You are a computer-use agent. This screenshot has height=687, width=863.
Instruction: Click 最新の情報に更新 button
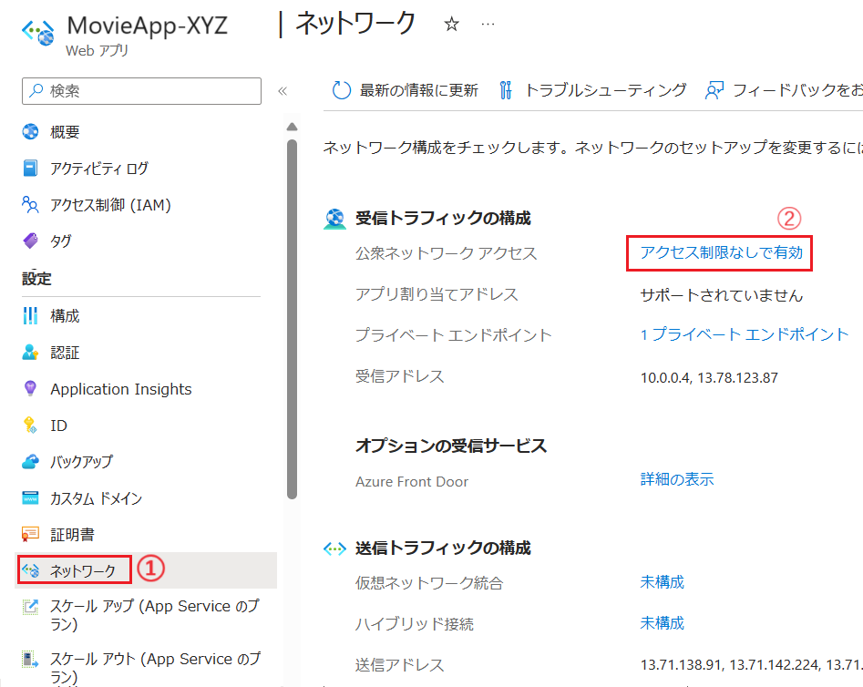tap(406, 90)
